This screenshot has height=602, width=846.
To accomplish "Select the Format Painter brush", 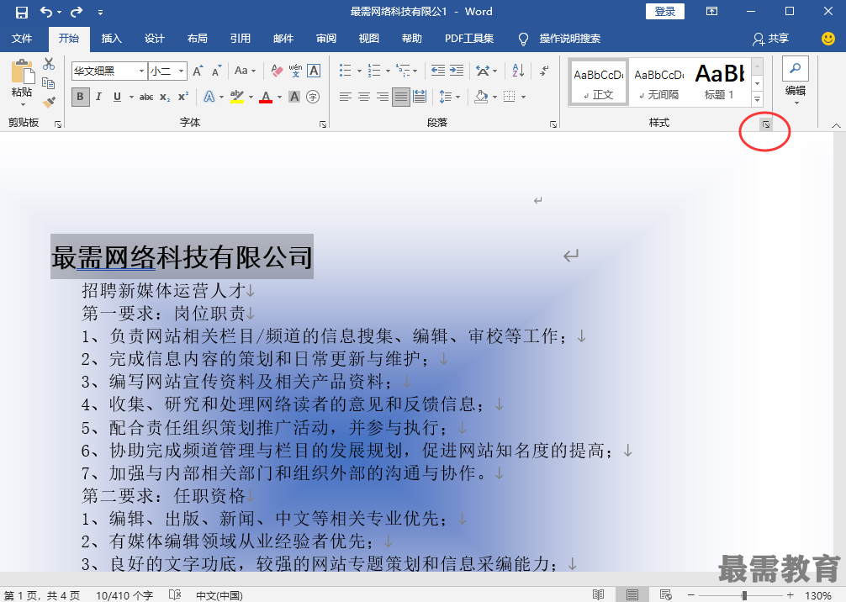I will [49, 102].
